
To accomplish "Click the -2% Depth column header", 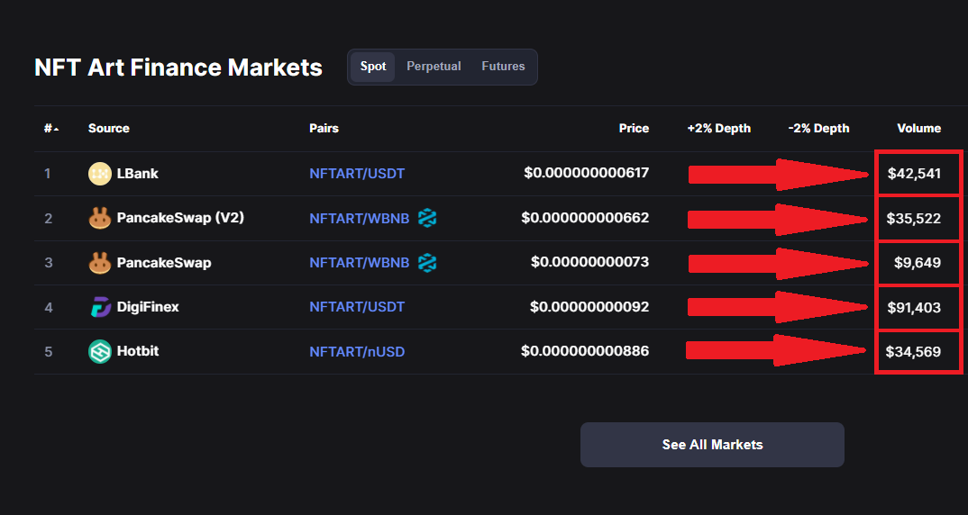I will tap(818, 128).
